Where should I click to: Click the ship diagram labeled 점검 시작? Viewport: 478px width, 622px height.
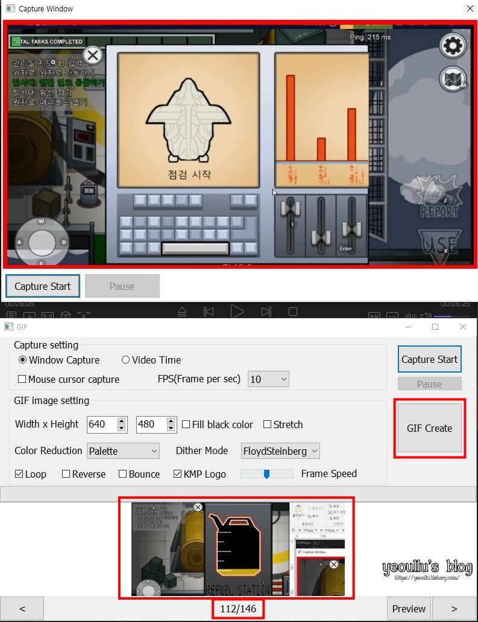(x=189, y=120)
